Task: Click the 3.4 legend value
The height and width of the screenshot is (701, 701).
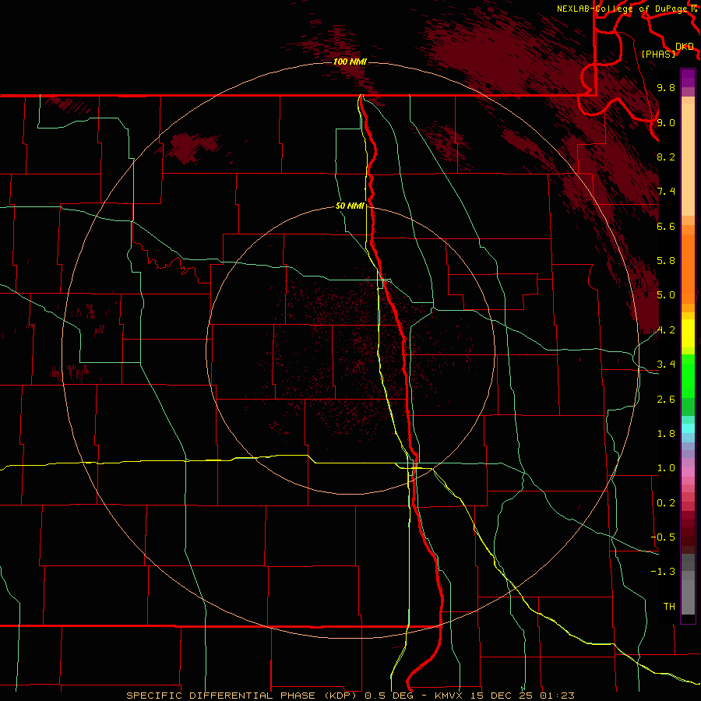Action: pos(666,365)
